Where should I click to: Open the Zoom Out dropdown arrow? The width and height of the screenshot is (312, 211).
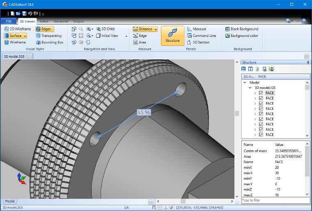click(92, 36)
